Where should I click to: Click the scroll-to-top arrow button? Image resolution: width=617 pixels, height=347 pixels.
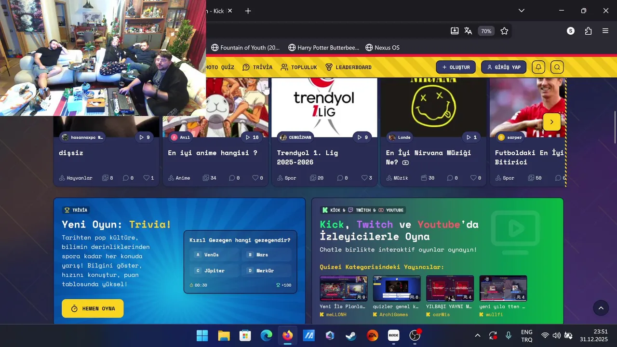[601, 308]
